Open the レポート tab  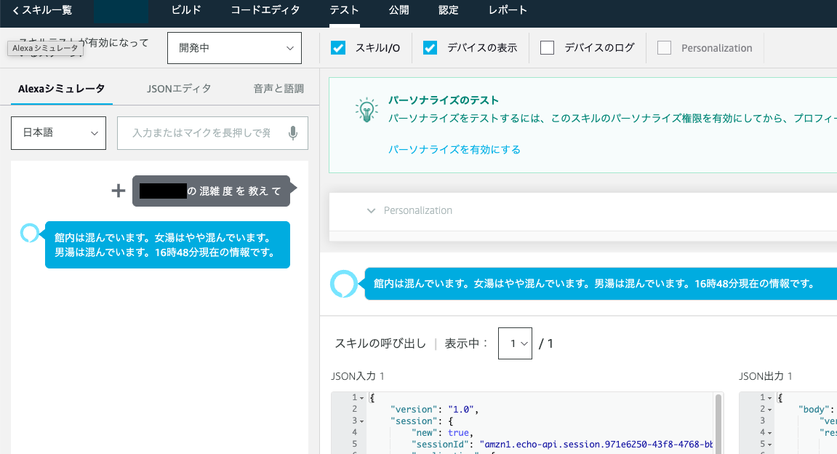(508, 10)
